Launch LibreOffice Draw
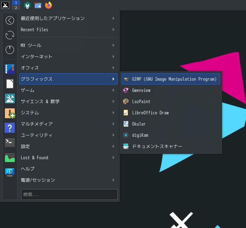Screen dimensions: 246x228 pyautogui.click(x=171, y=113)
